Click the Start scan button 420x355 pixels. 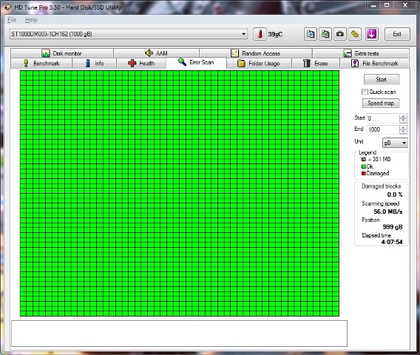point(382,79)
